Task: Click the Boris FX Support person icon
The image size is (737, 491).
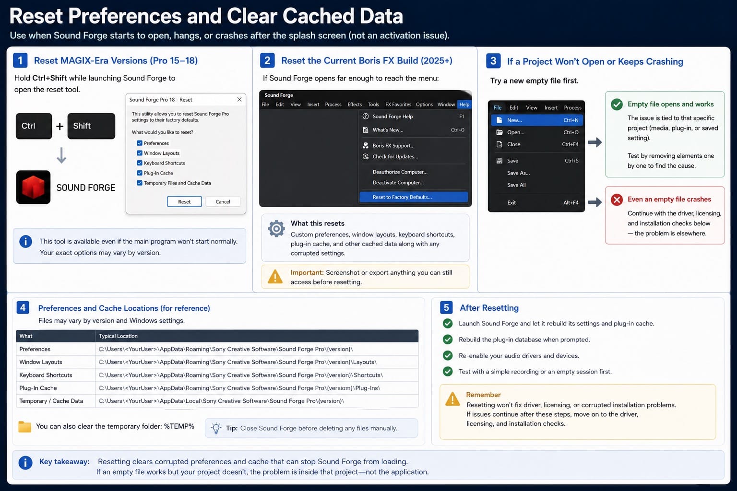Action: pyautogui.click(x=366, y=145)
